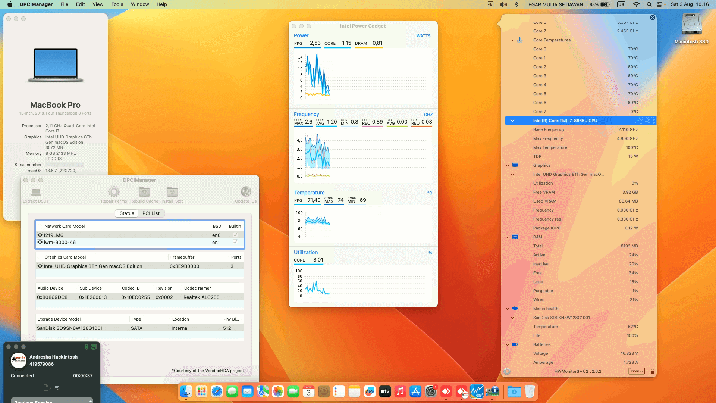716x403 pixels.
Task: Switch to the PCI List tab
Action: 151,213
